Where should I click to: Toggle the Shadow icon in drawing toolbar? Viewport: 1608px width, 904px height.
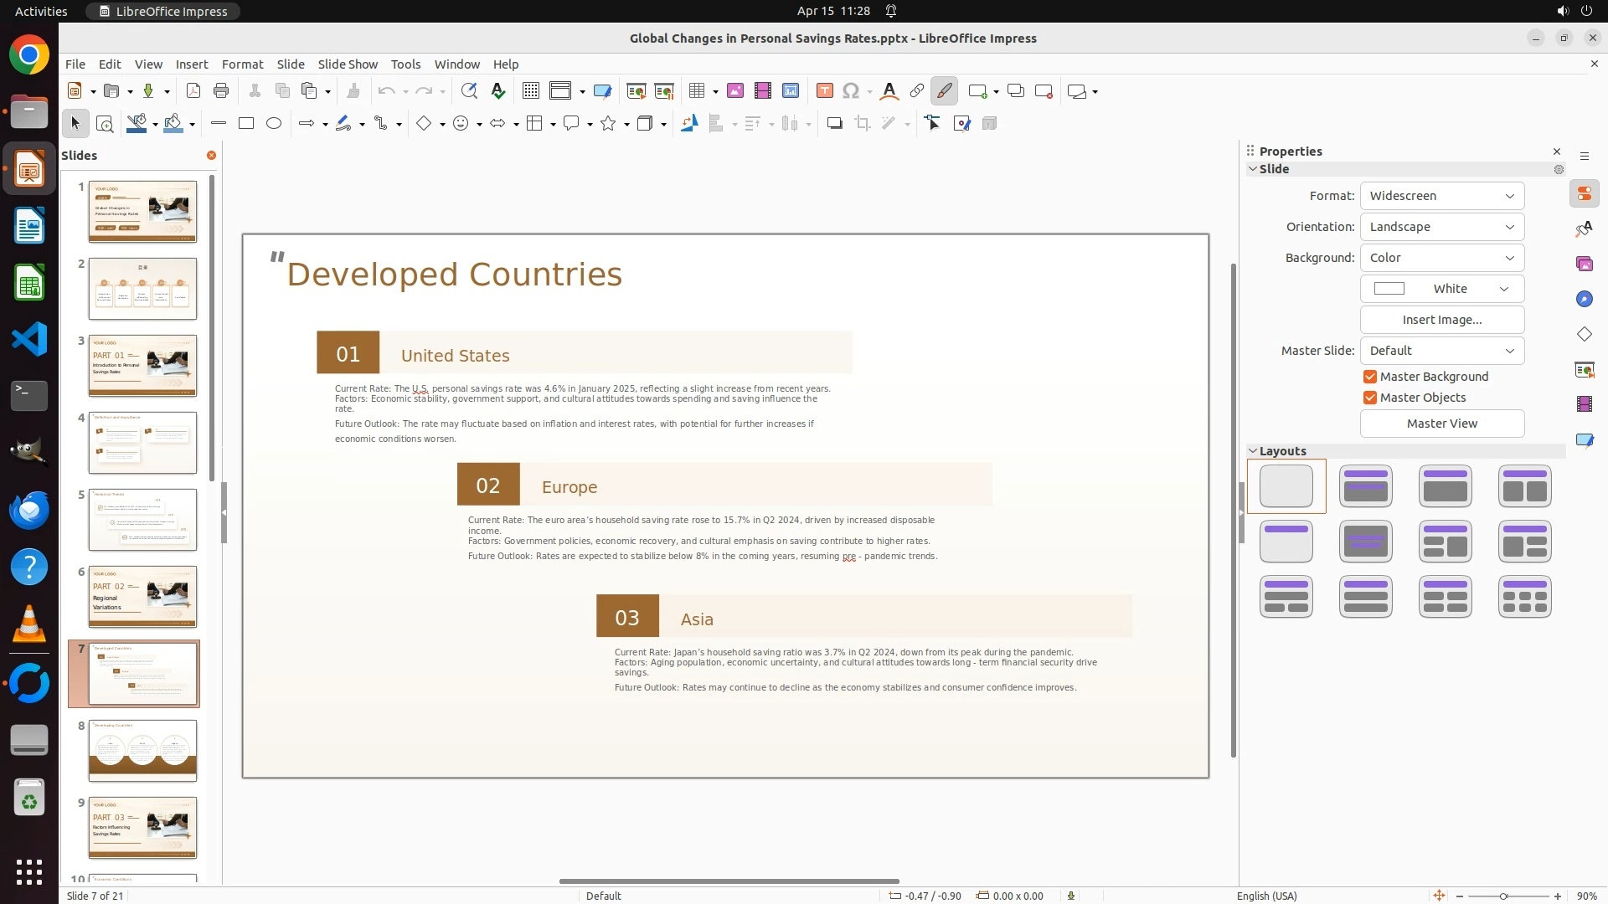[834, 124]
